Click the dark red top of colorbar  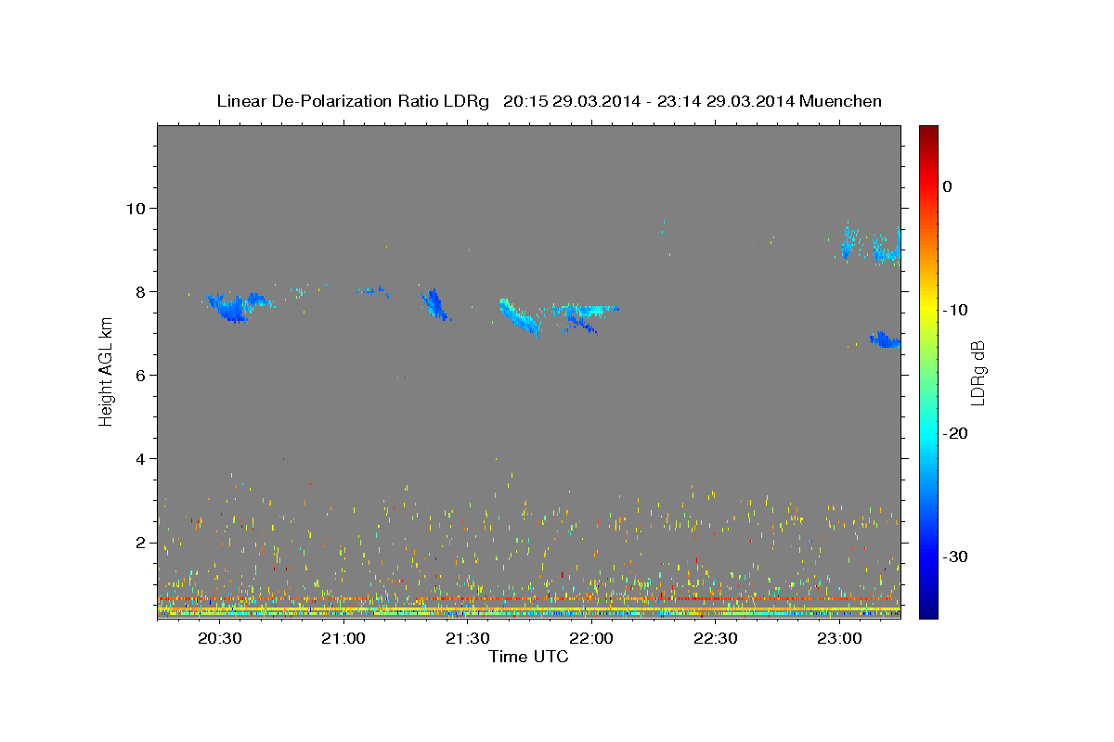pos(928,133)
